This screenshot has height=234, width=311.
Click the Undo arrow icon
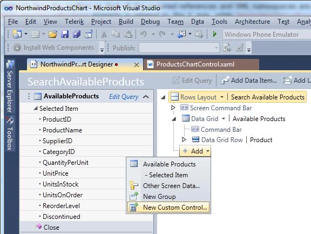coord(144,35)
